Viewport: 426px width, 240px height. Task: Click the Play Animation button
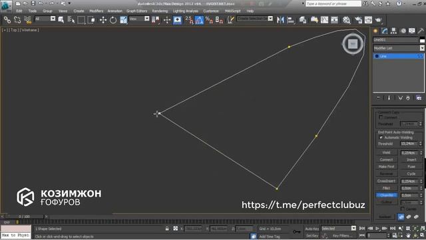pos(377,228)
